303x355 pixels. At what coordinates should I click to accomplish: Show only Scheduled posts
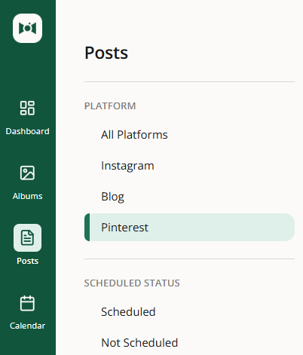coord(189,312)
